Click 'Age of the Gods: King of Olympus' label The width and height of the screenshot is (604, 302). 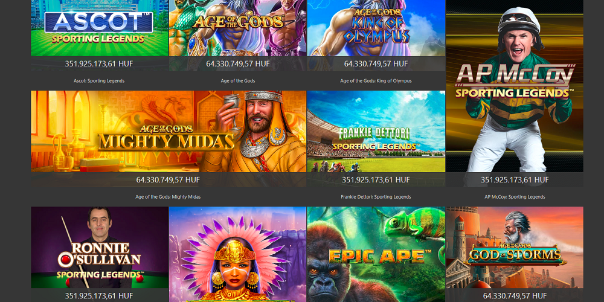(376, 81)
